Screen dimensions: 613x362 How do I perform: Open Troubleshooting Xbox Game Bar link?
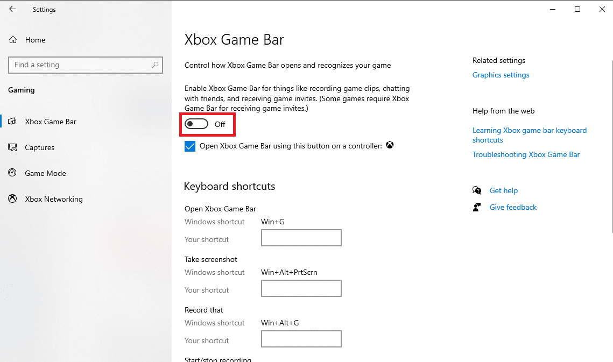[526, 154]
